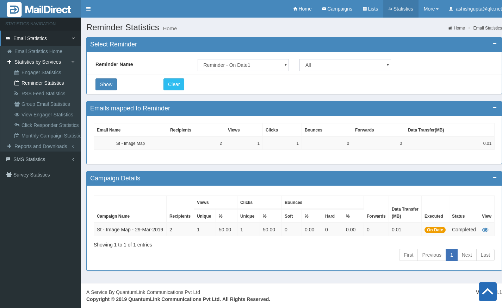This screenshot has width=502, height=308.
Task: Open Engager Statistics in the sidebar
Action: (41, 72)
